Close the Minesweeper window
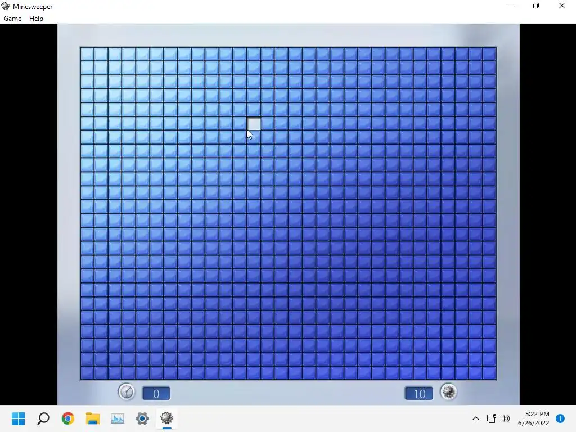This screenshot has width=576, height=432. click(x=562, y=6)
